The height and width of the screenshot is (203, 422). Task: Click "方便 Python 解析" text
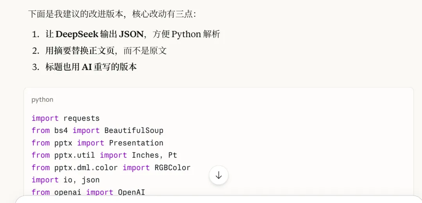(x=186, y=34)
